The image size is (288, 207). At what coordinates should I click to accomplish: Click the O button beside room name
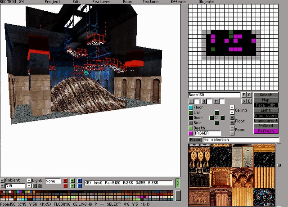[249, 95]
